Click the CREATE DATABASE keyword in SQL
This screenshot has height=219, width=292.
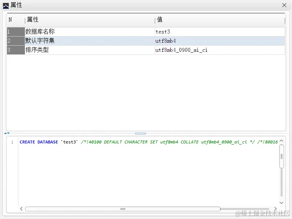point(39,142)
